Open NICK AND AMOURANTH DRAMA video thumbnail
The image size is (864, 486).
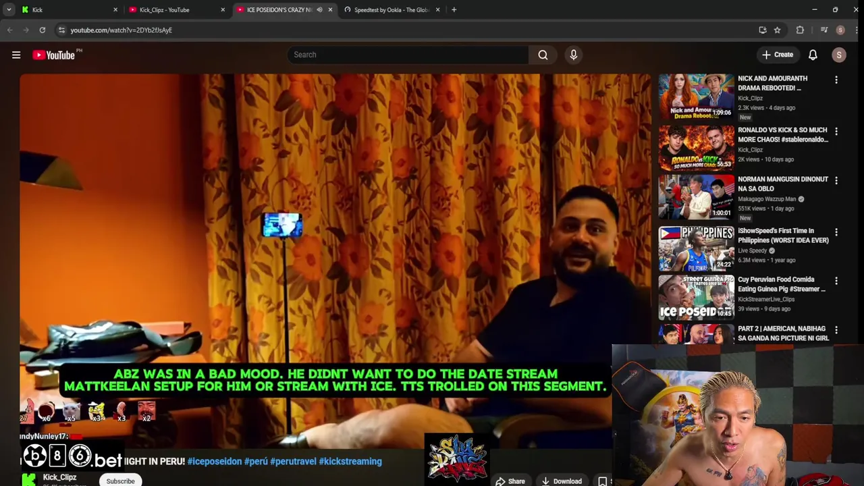pos(696,97)
